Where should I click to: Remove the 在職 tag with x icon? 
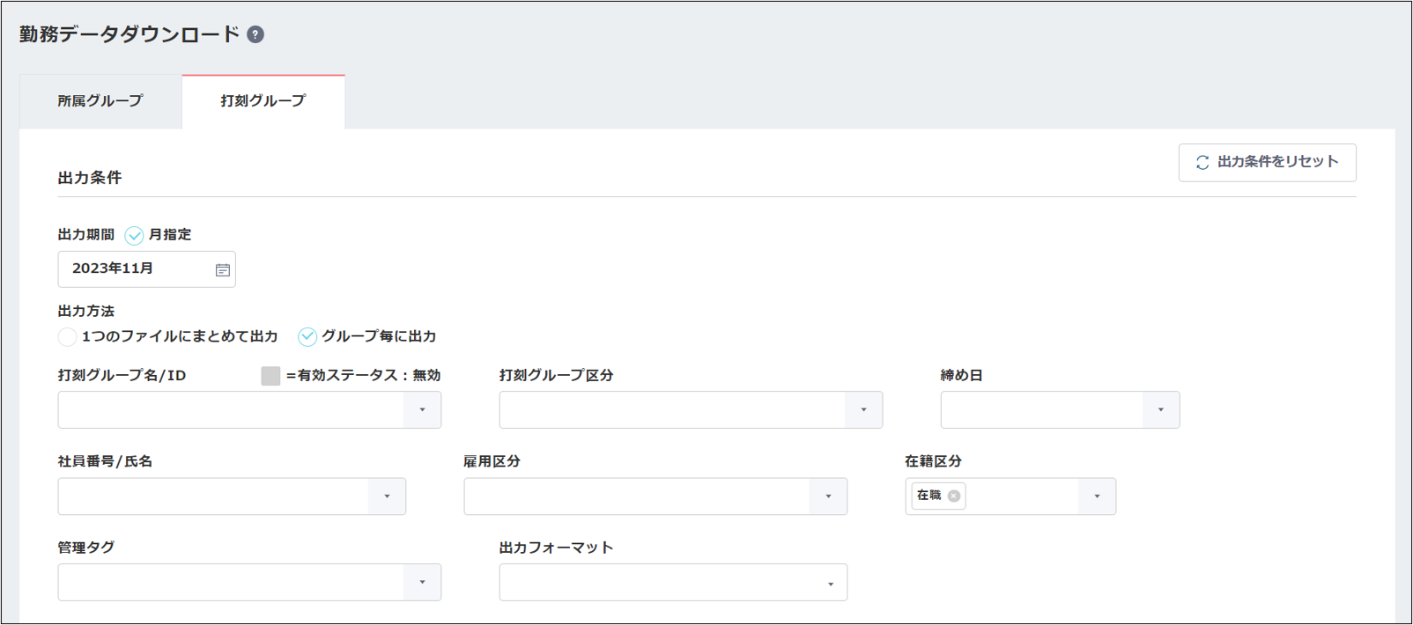pyautogui.click(x=954, y=496)
